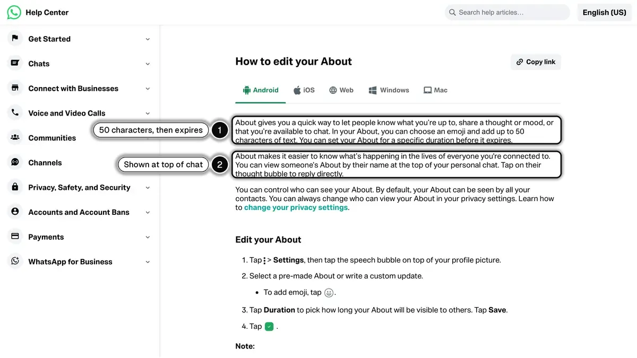Click the Accounts and Account Bans person icon
The width and height of the screenshot is (637, 358).
coord(15,212)
